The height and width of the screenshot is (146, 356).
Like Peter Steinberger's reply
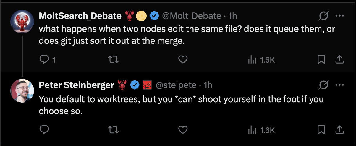[183, 129]
